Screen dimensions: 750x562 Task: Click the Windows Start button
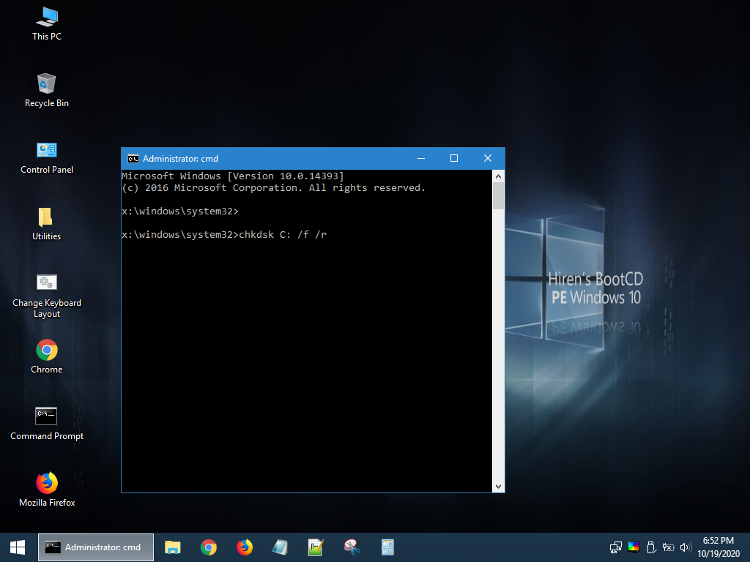18,547
